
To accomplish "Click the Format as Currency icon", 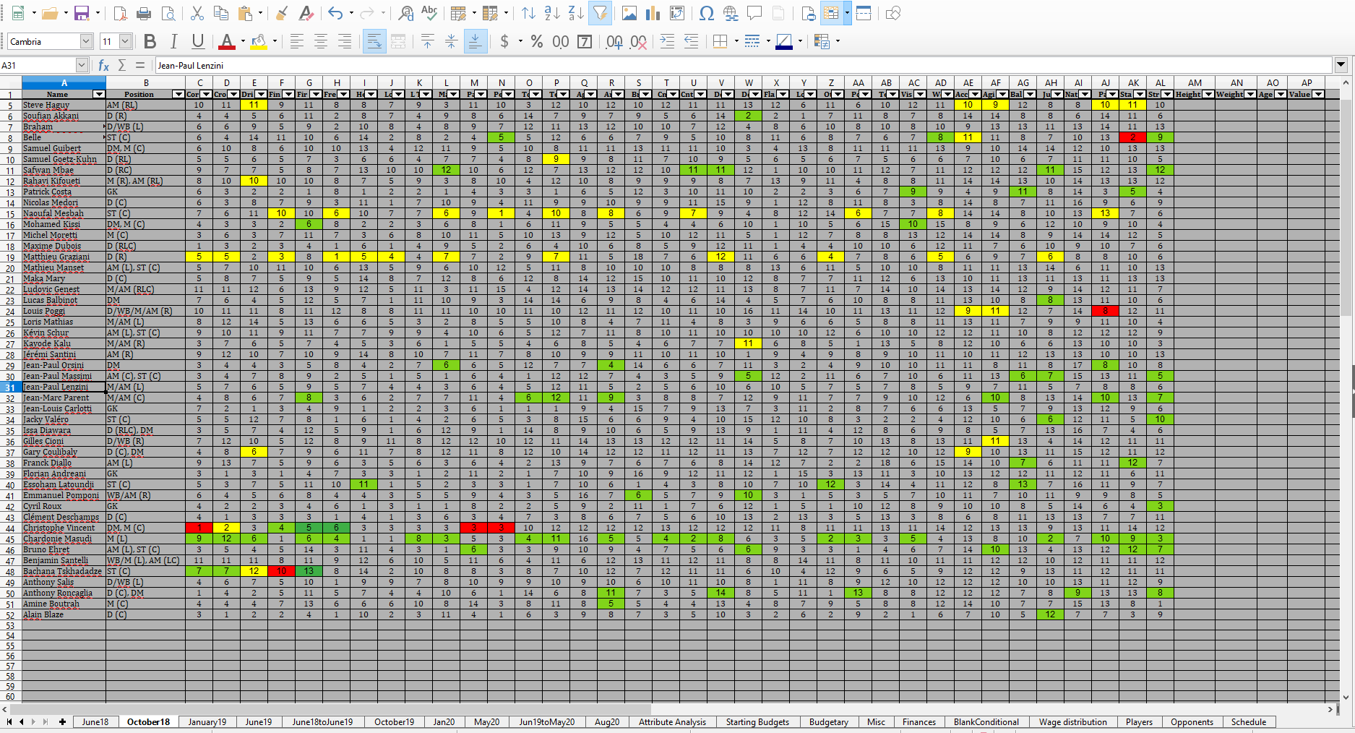I will pos(504,42).
